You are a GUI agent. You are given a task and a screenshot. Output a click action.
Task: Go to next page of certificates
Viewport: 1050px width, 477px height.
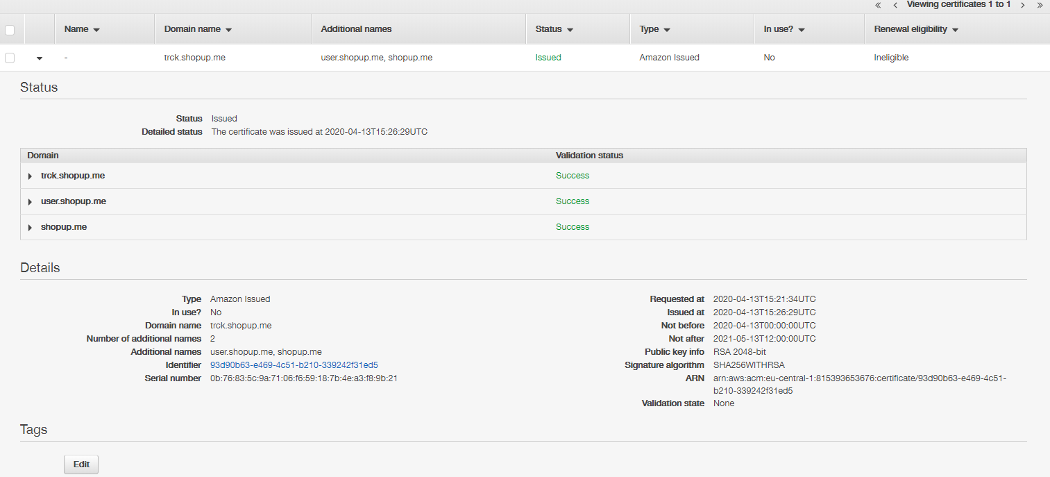coord(1022,6)
